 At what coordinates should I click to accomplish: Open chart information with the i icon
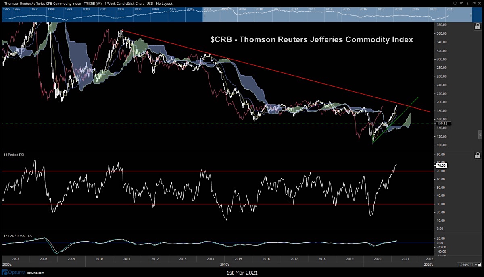467,3
